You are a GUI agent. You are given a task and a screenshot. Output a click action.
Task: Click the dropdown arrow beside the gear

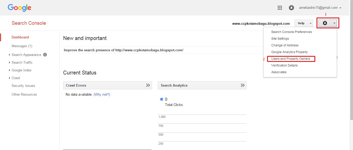[x=334, y=23]
